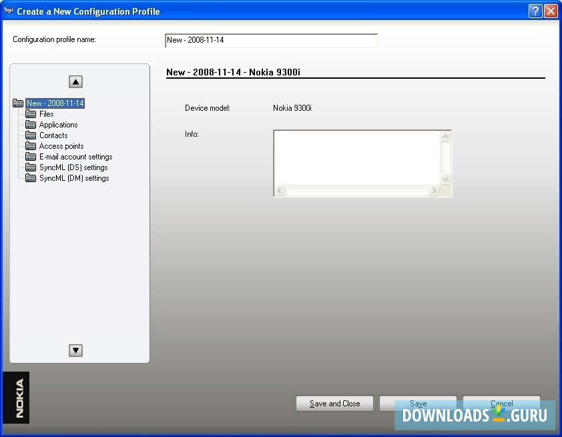The image size is (562, 437).
Task: Click the Nokia logo
Action: click(x=17, y=398)
